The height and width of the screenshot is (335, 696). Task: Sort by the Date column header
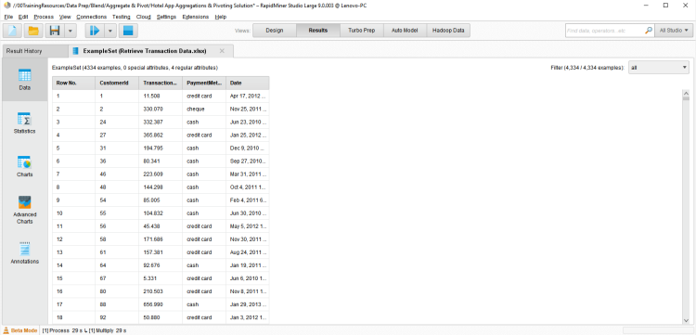click(247, 83)
